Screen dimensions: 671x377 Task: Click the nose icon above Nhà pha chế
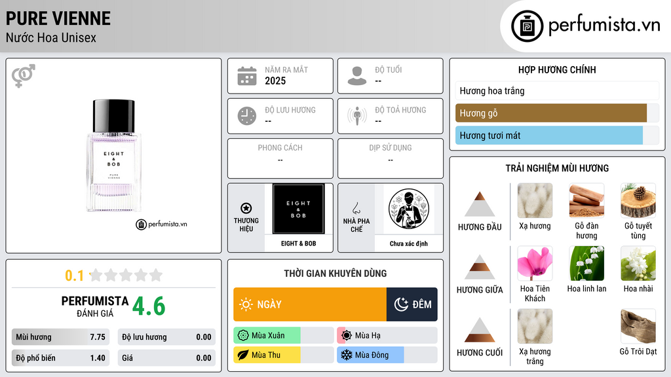356,208
